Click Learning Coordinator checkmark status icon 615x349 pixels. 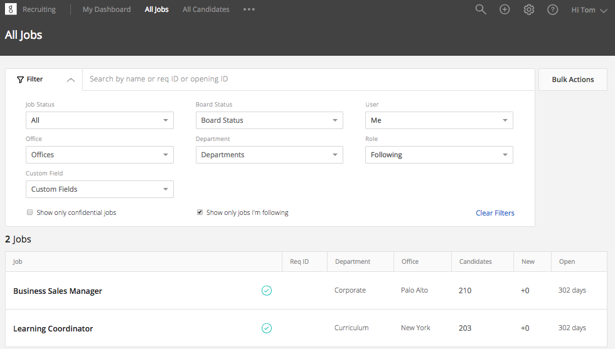[266, 328]
